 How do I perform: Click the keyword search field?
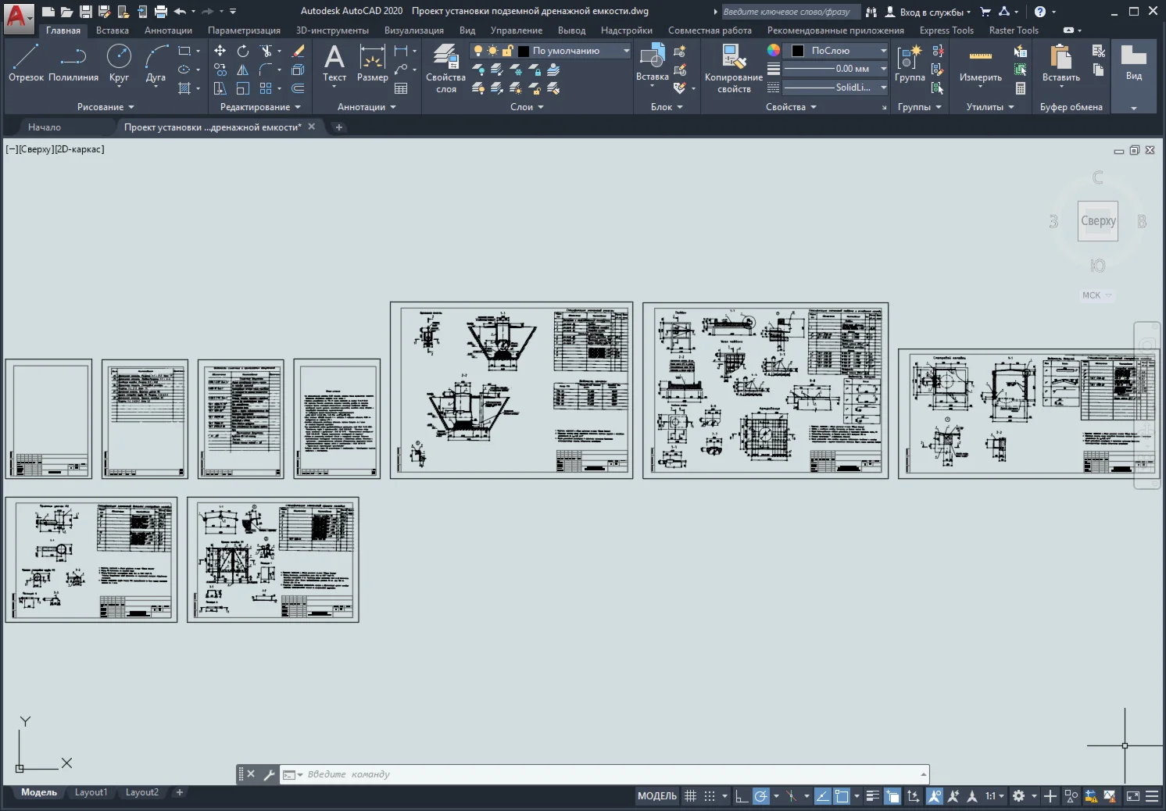pos(790,12)
